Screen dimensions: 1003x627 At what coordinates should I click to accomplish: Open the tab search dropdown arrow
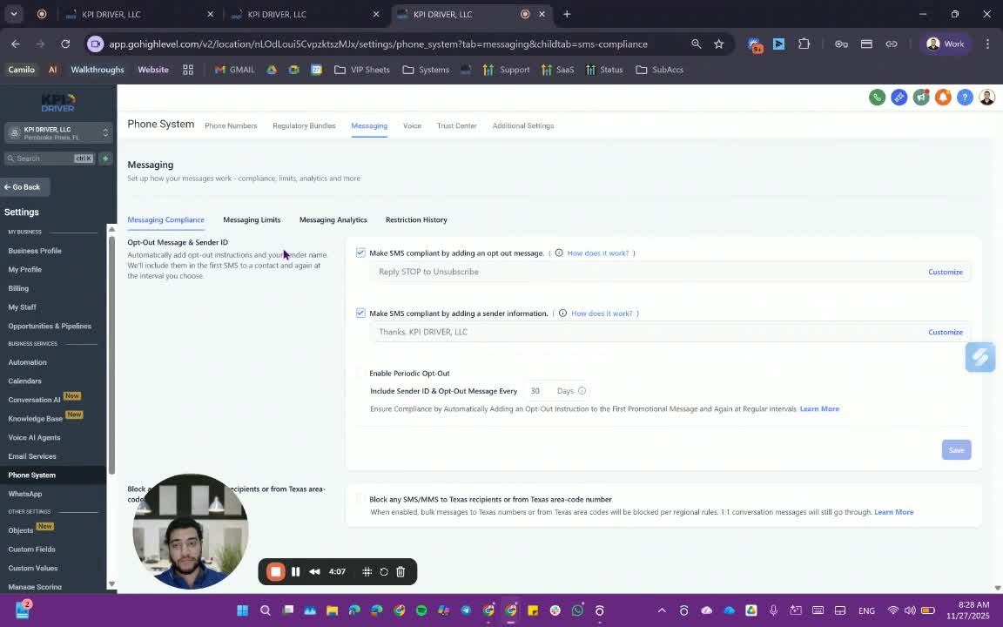point(13,13)
